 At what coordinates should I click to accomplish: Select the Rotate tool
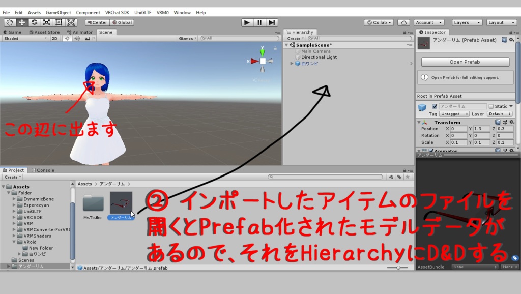(34, 22)
